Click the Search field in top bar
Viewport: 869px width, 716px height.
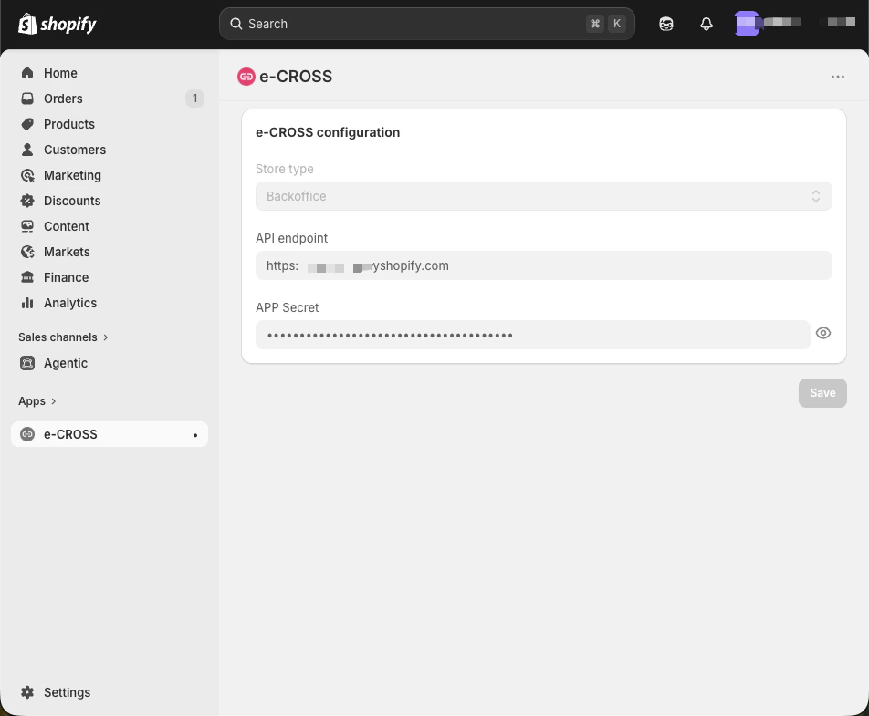(x=427, y=24)
